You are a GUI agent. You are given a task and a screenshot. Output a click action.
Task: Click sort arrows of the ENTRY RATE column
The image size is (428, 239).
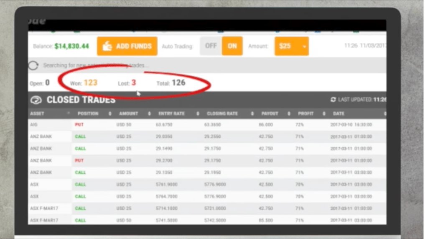(x=198, y=113)
